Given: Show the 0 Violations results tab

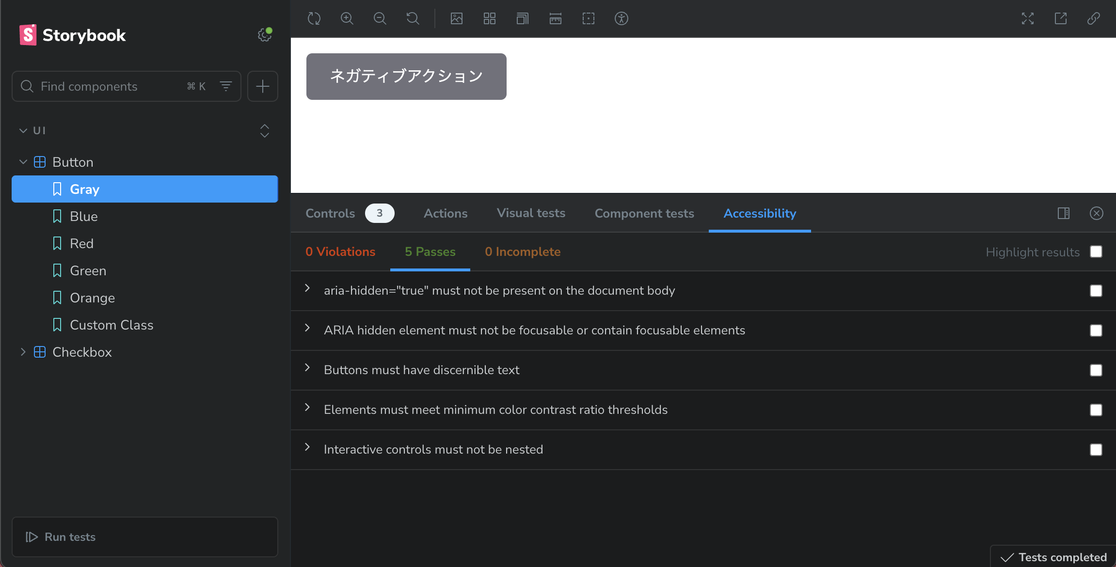Looking at the screenshot, I should click(x=340, y=252).
